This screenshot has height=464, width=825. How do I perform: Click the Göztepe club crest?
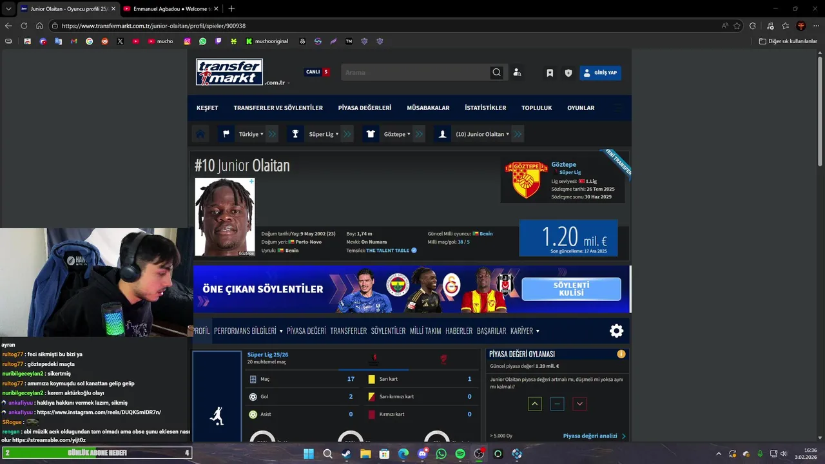[x=526, y=180]
